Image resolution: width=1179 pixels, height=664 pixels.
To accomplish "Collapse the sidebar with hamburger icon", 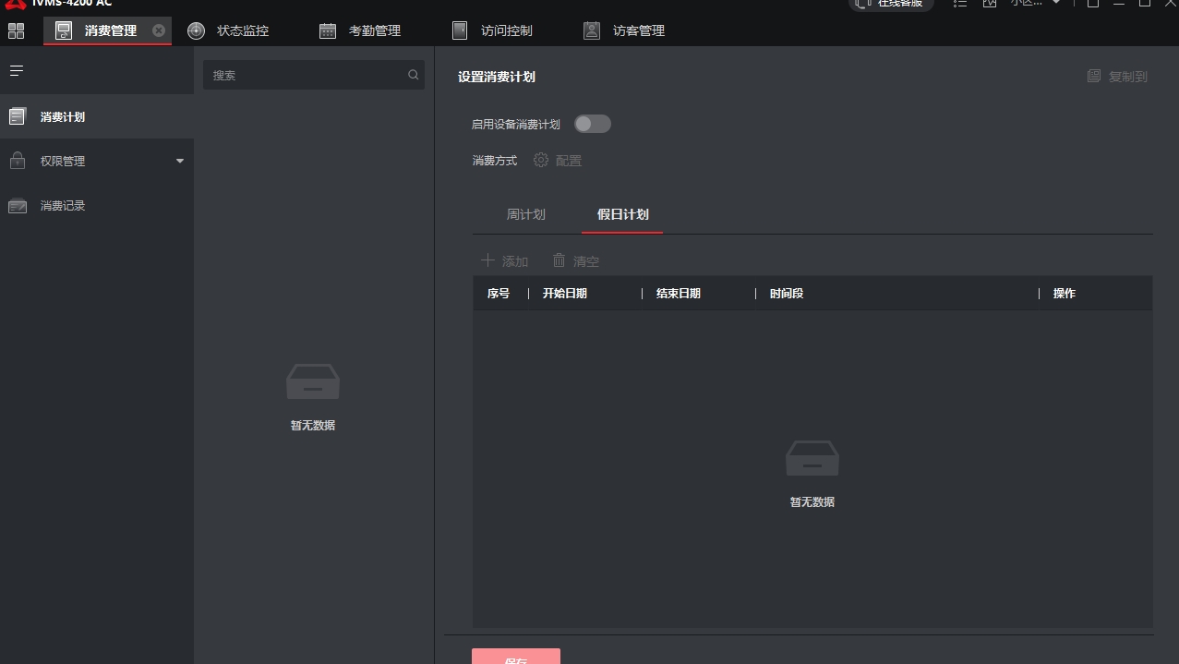I will [x=17, y=70].
